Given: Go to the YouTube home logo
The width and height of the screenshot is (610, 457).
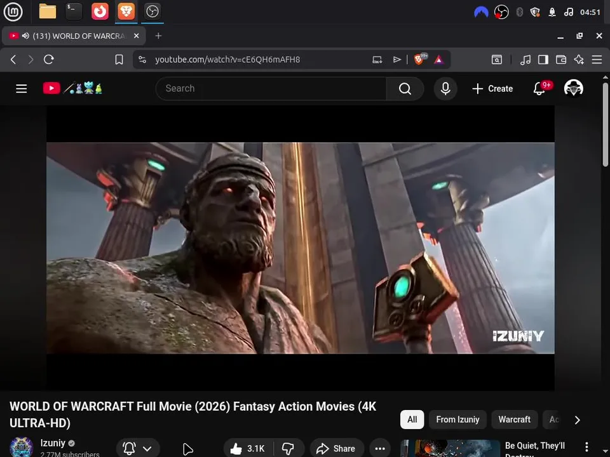Looking at the screenshot, I should click(72, 89).
